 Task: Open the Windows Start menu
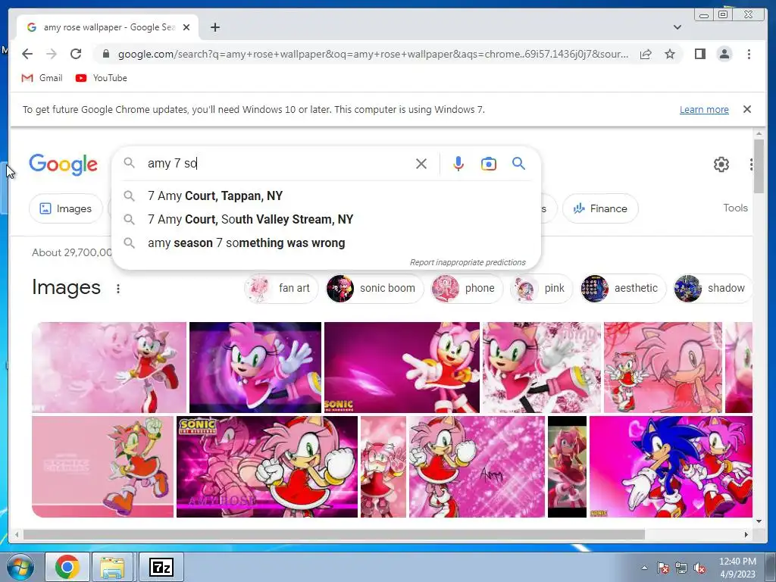point(20,567)
